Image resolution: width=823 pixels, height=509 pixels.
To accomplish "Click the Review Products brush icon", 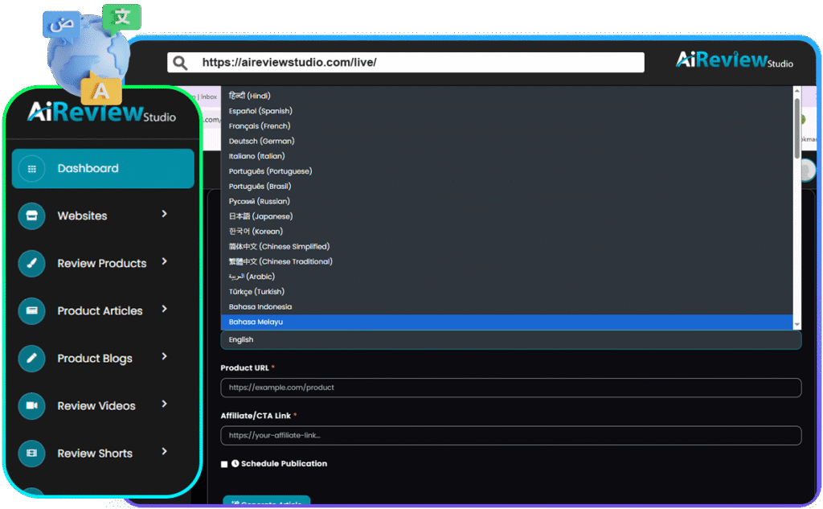I will 32,263.
